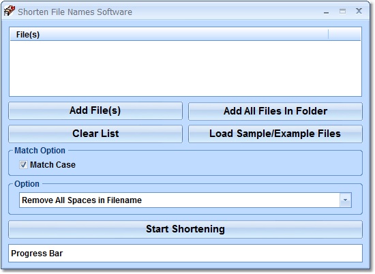Click inside the empty file list area
Image resolution: width=375 pixels, height=274 pixels.
185,68
